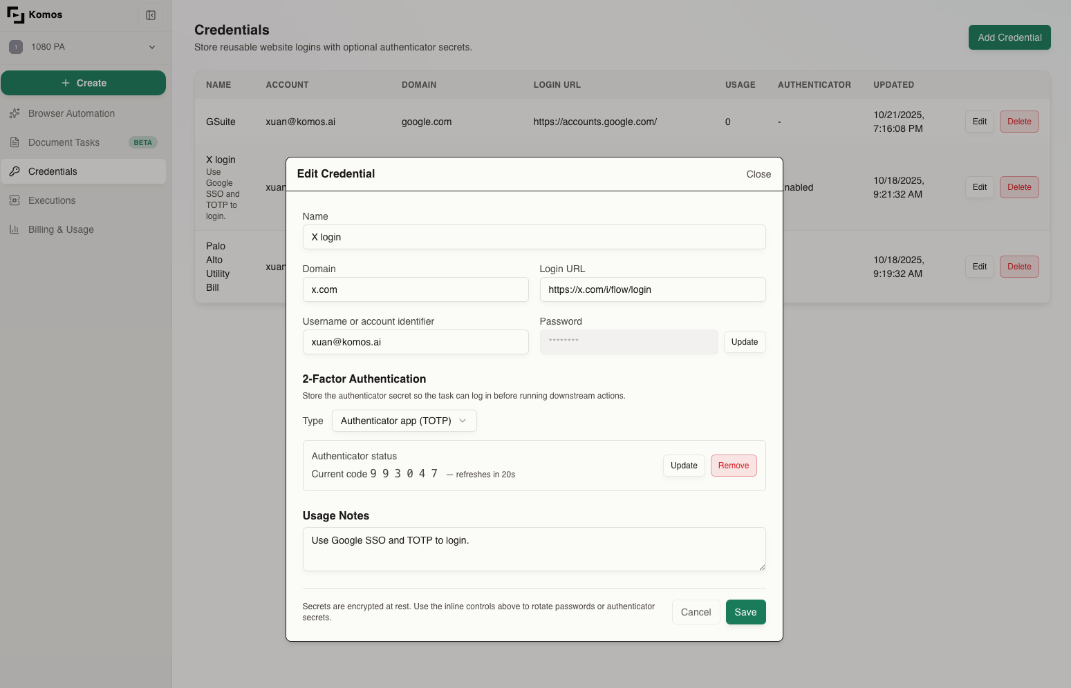The height and width of the screenshot is (688, 1071).
Task: Edit the GSuite credential
Action: [x=980, y=122]
